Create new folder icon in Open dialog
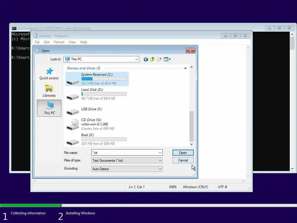297x223 pixels. pyautogui.click(x=159, y=59)
